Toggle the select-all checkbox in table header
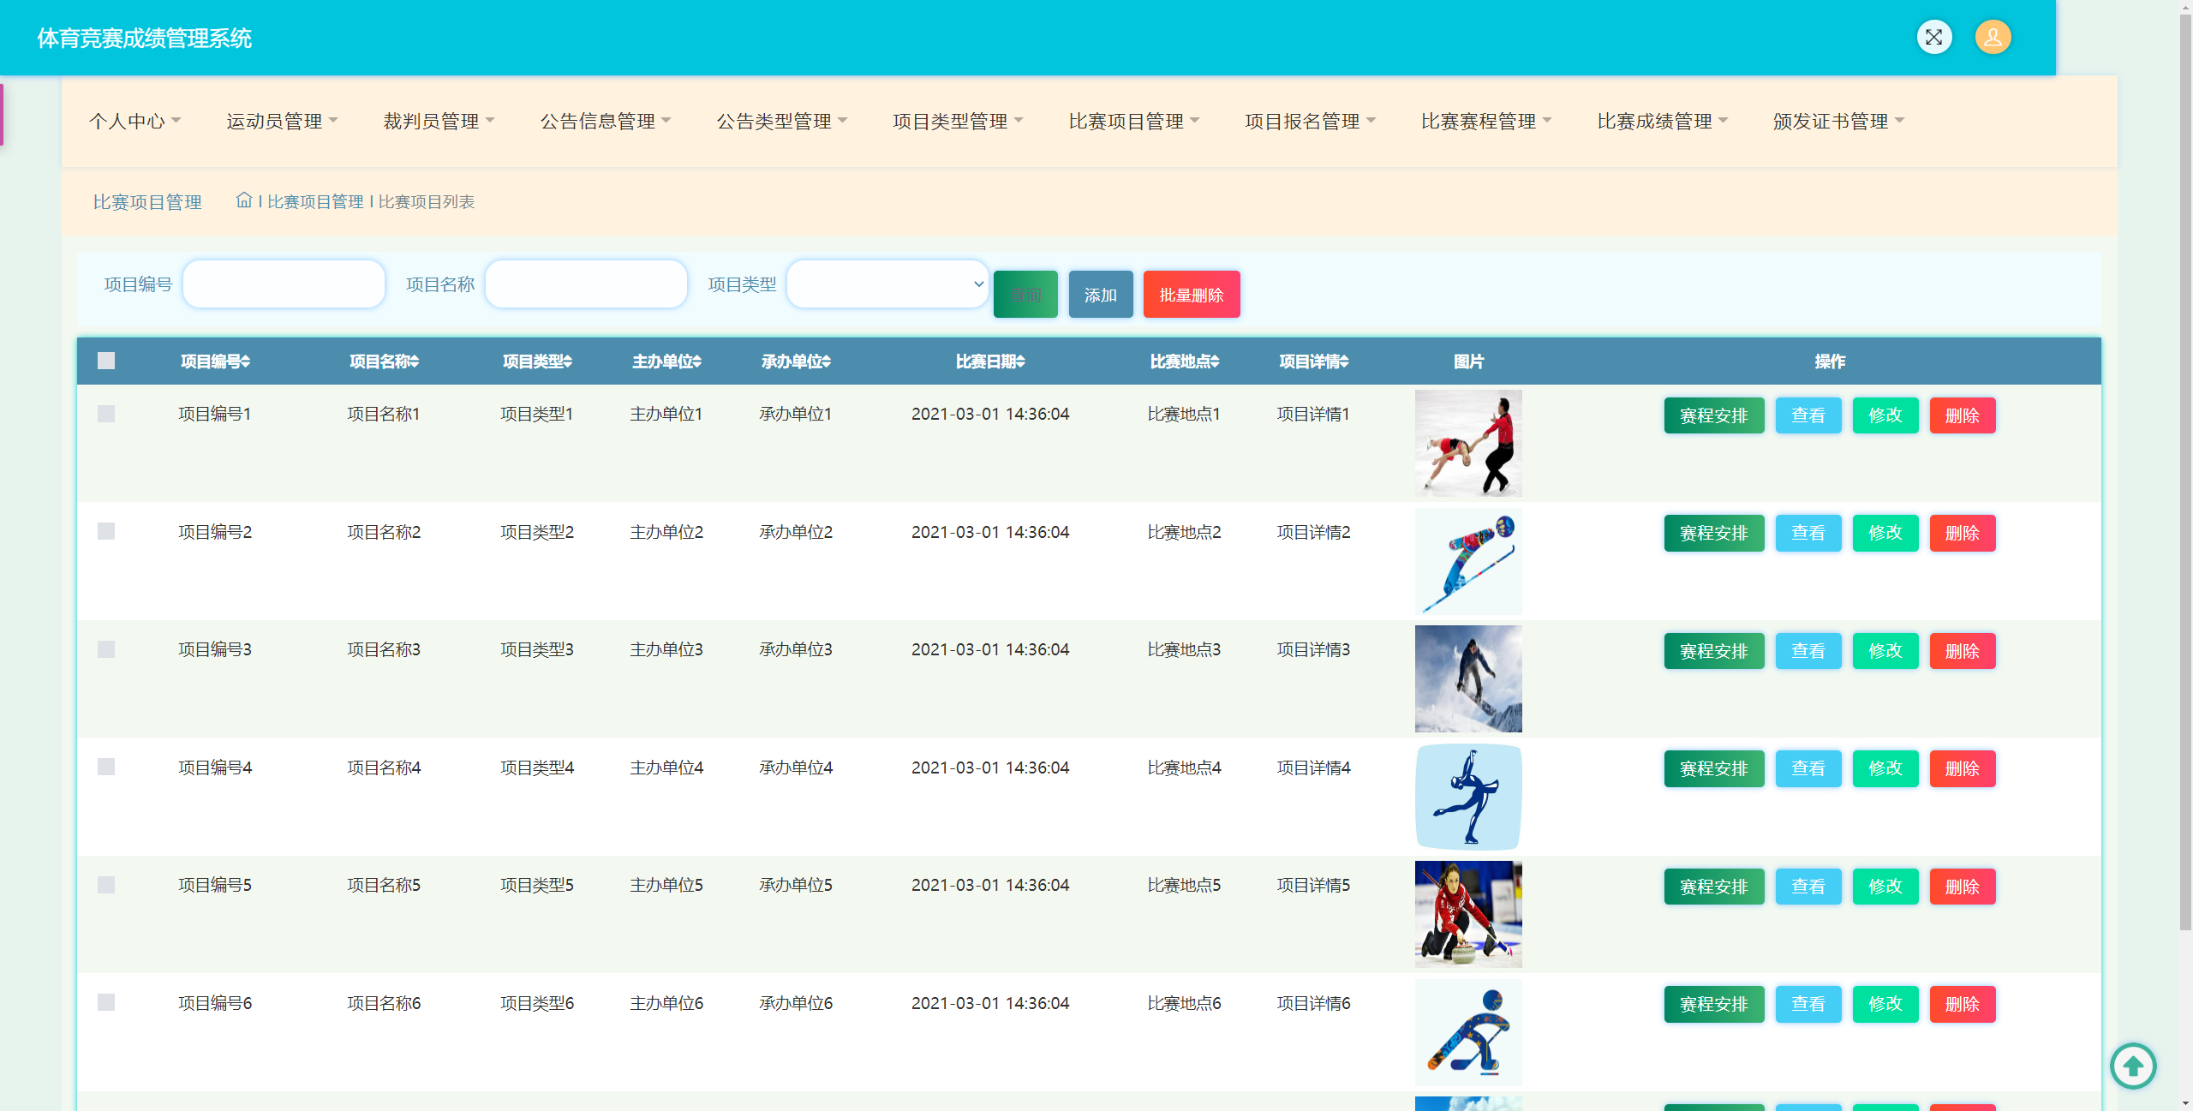The height and width of the screenshot is (1111, 2193). click(x=106, y=361)
